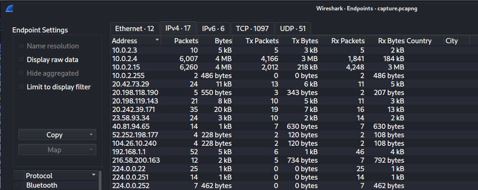Click the 20 kB Bytes cell

click(x=222, y=109)
